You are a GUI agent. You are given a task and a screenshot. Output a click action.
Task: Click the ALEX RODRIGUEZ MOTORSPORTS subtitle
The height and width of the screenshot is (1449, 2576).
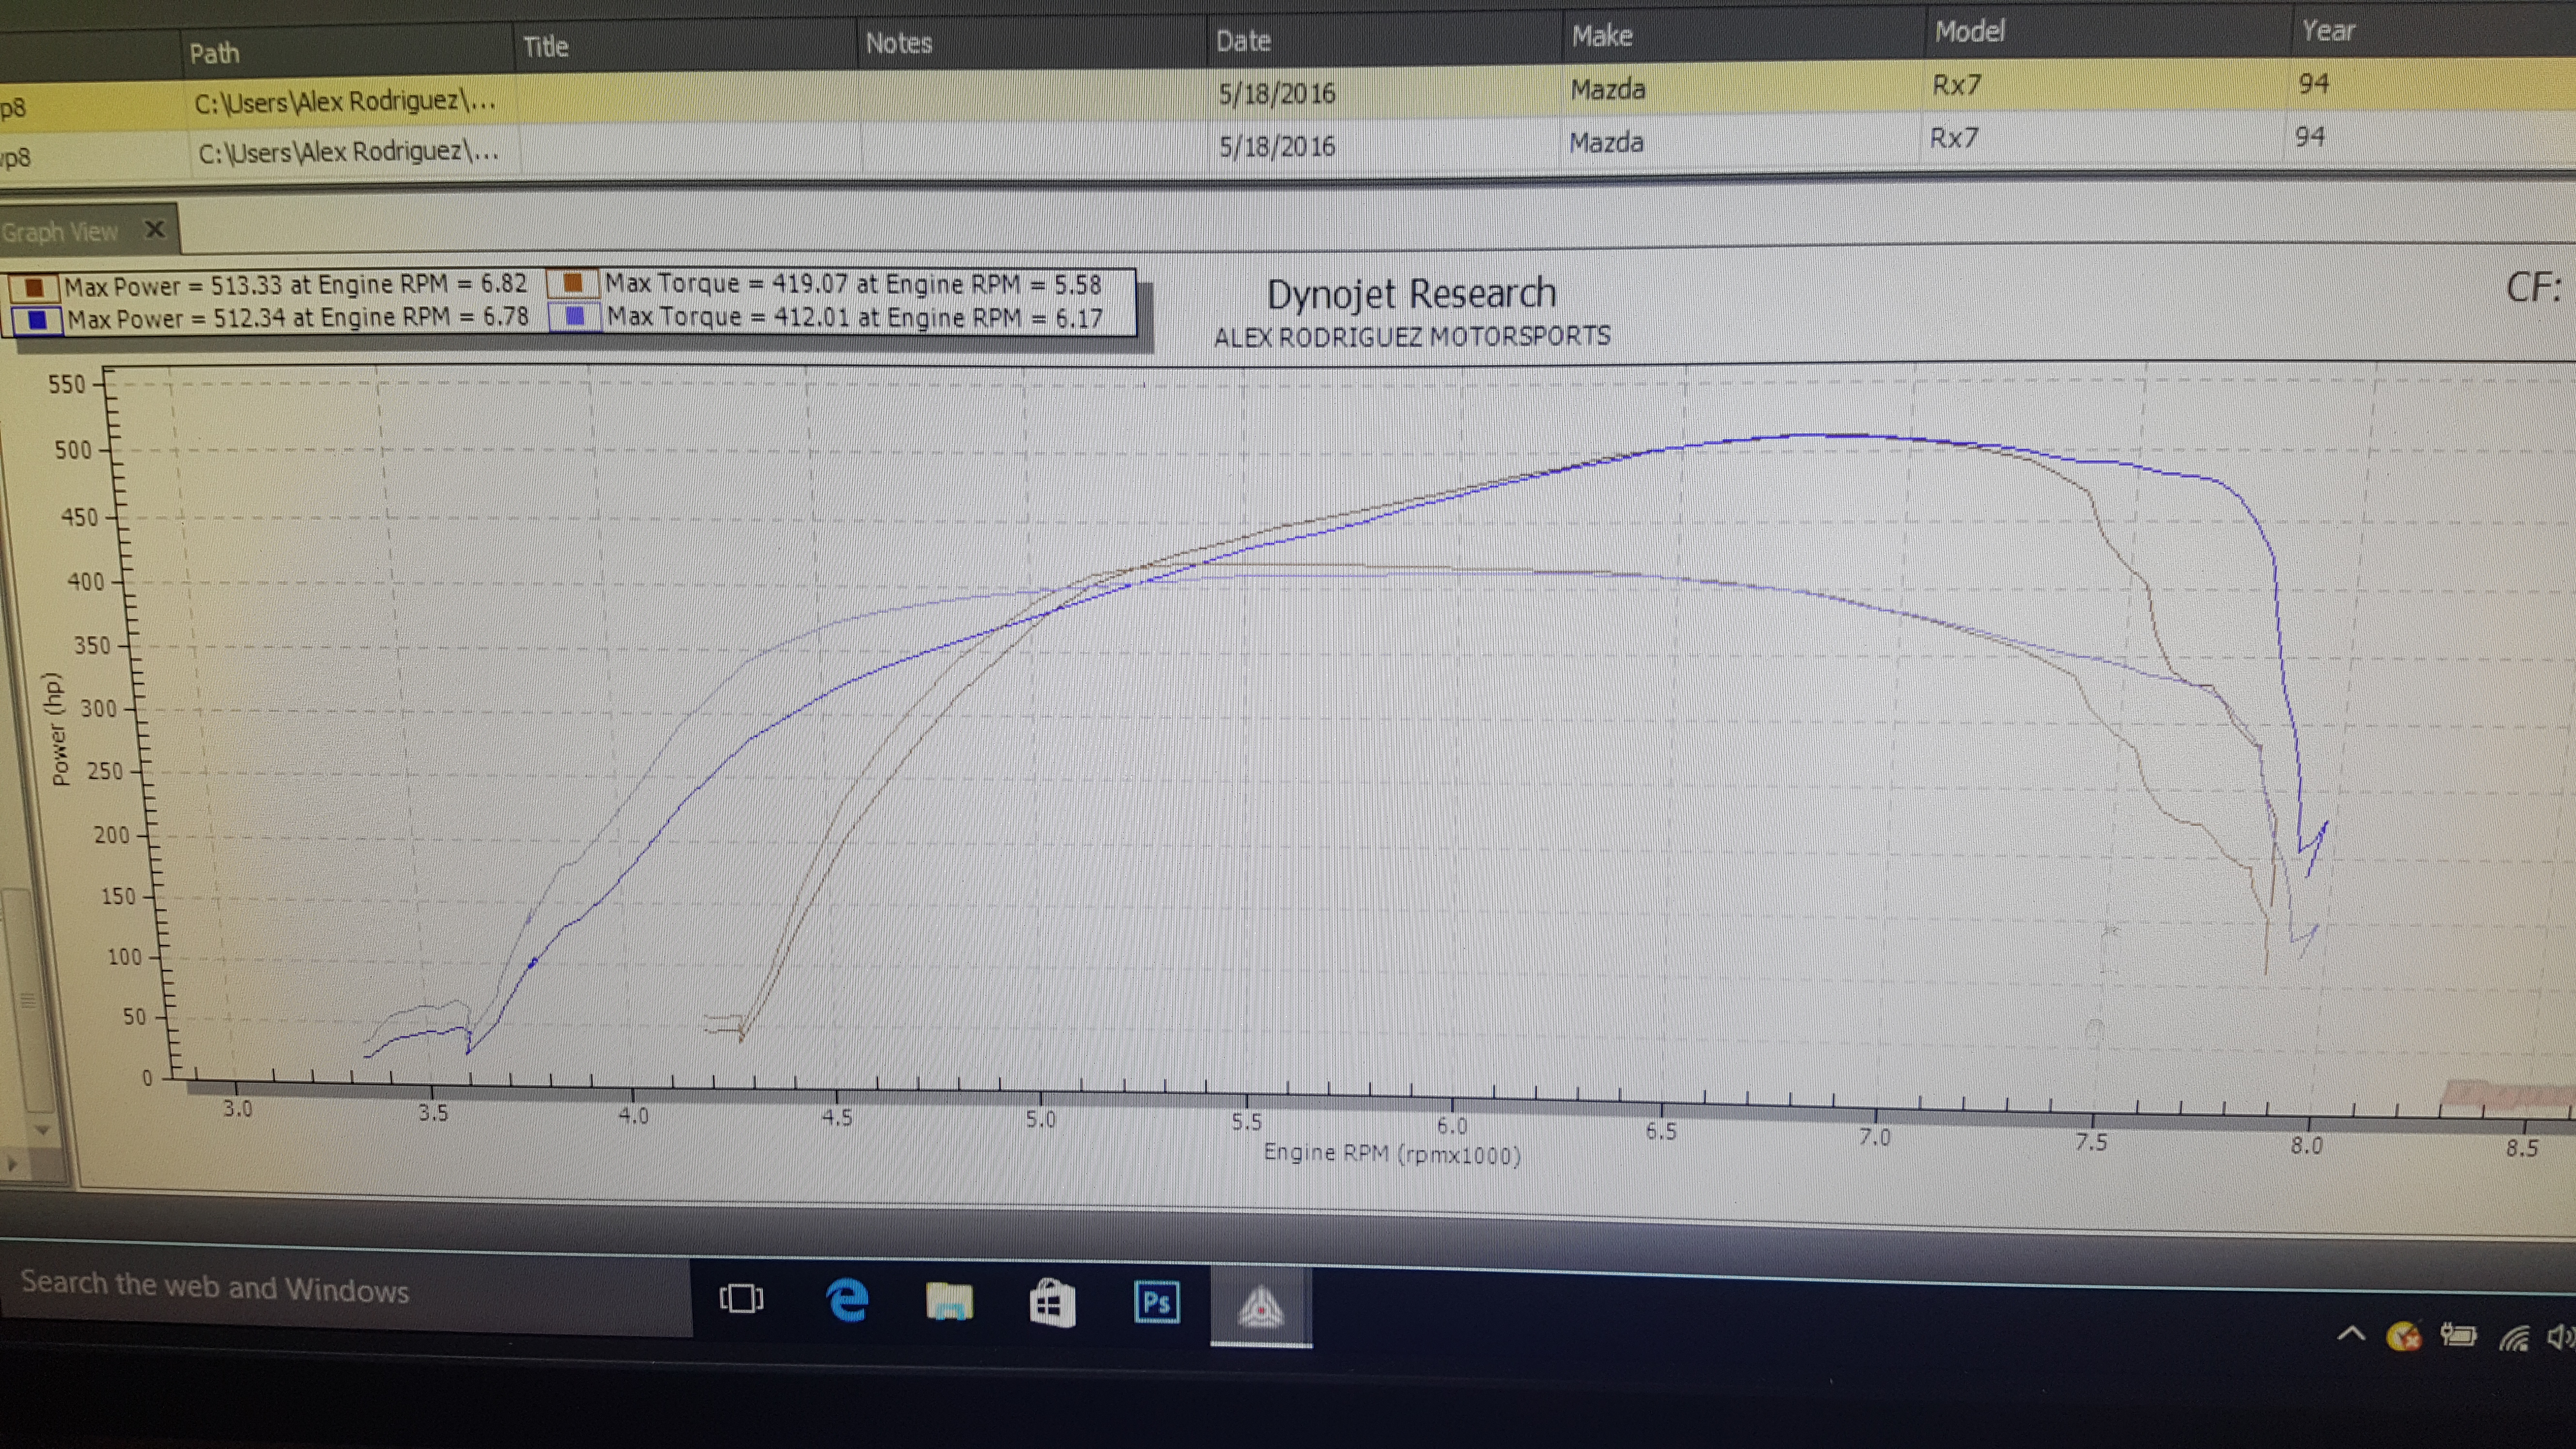pyautogui.click(x=1412, y=336)
